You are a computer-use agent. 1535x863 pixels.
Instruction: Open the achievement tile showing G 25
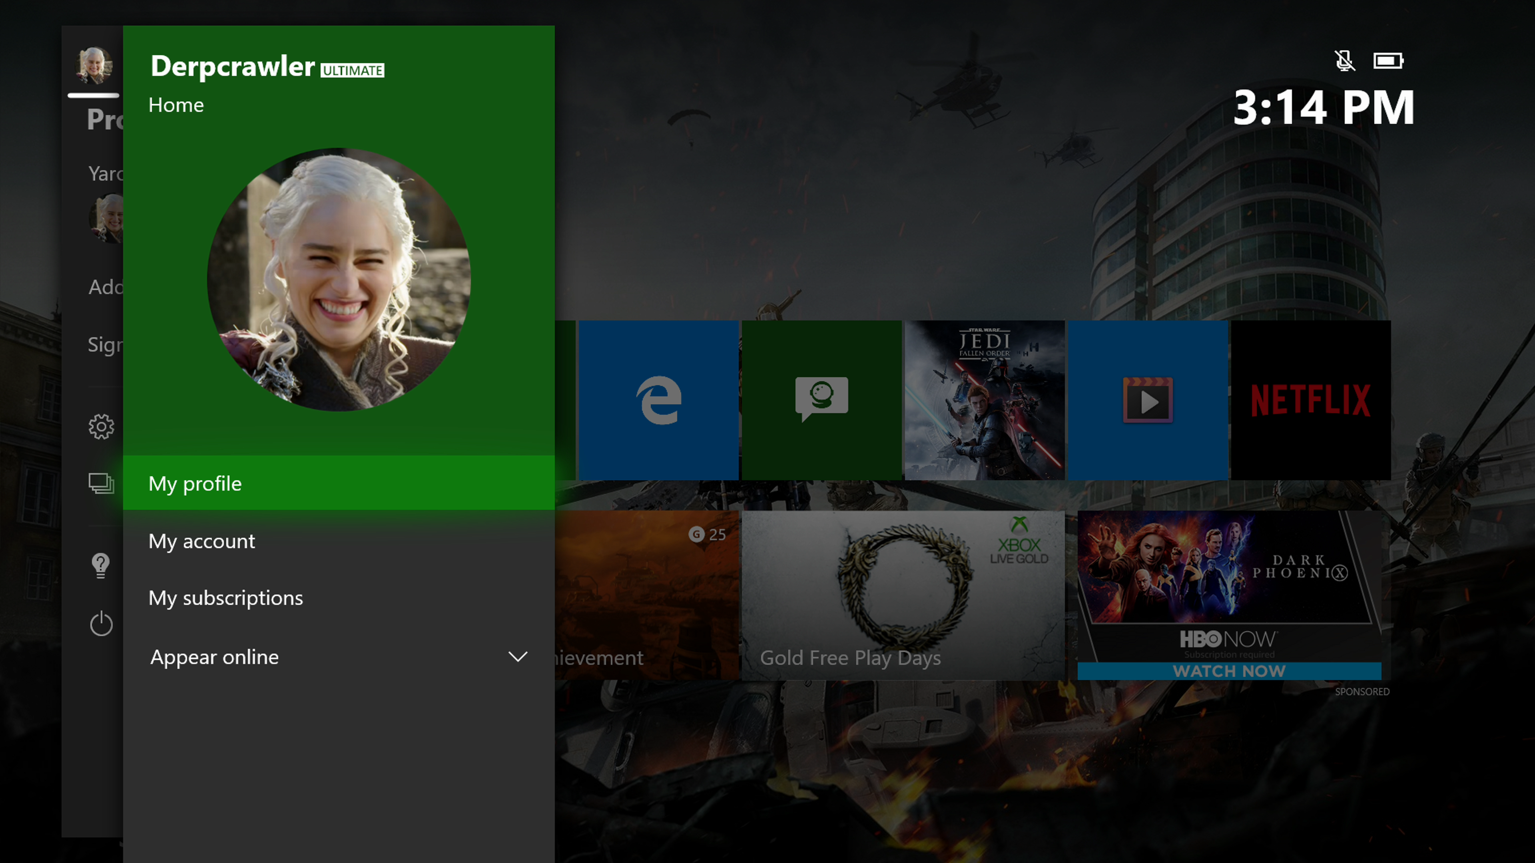(646, 595)
